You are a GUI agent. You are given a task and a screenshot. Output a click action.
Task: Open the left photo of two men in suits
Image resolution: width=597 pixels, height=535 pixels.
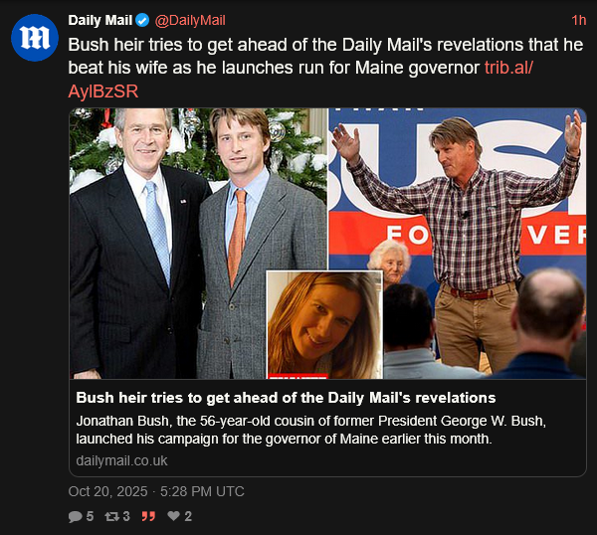click(198, 244)
